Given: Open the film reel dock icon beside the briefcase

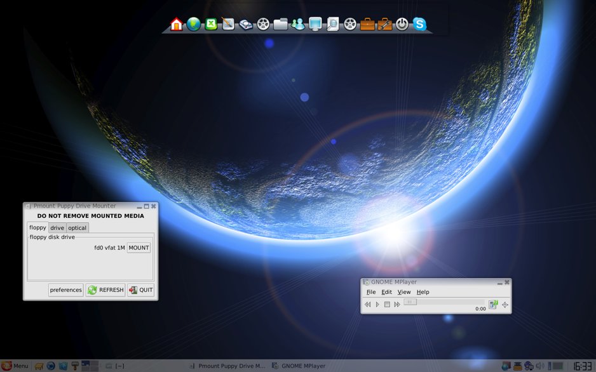Looking at the screenshot, I should [350, 24].
